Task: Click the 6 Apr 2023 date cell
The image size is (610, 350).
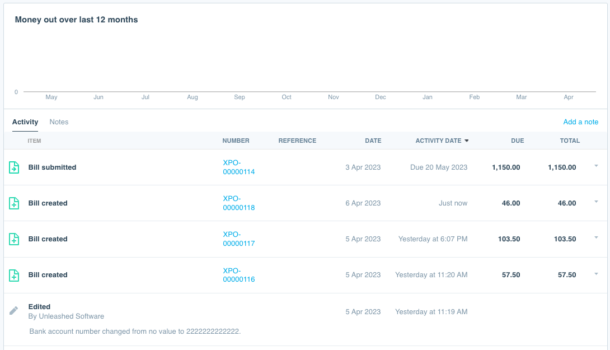Action: (x=363, y=203)
